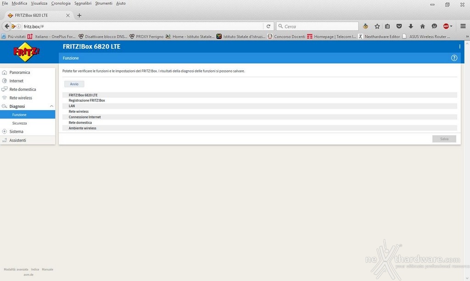Visit the avm.de footer link
Screen dimensions: 470x281
pos(28,275)
